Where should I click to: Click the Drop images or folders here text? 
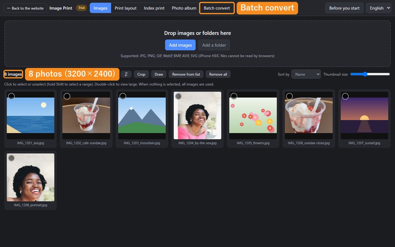pos(197,33)
